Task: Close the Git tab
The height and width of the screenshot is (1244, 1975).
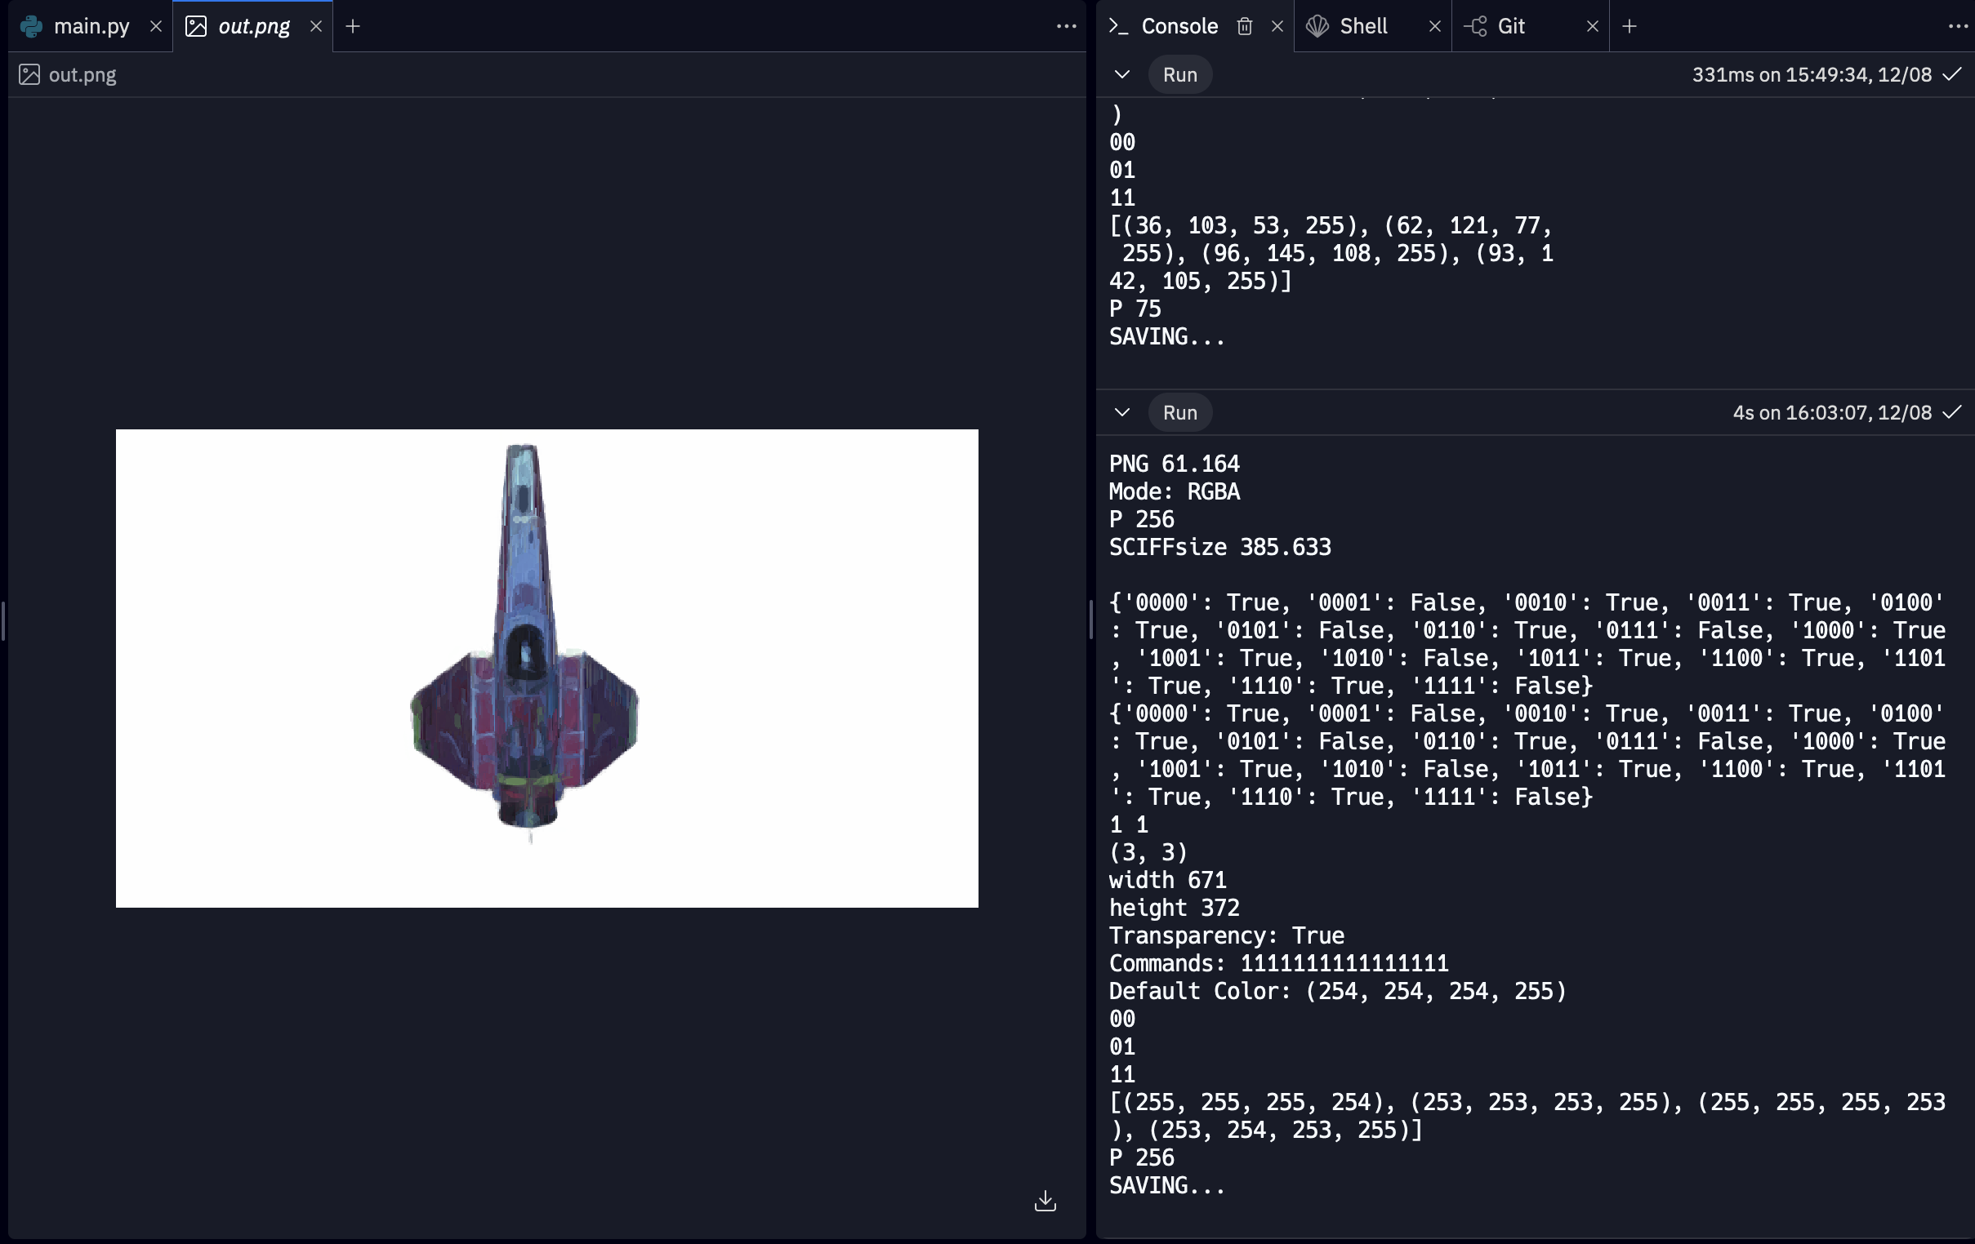Action: (1592, 26)
